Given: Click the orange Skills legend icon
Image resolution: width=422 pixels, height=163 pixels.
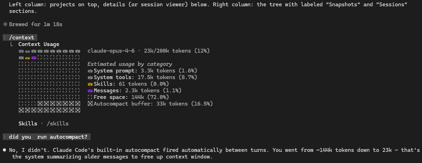Looking at the screenshot, I should pos(90,84).
